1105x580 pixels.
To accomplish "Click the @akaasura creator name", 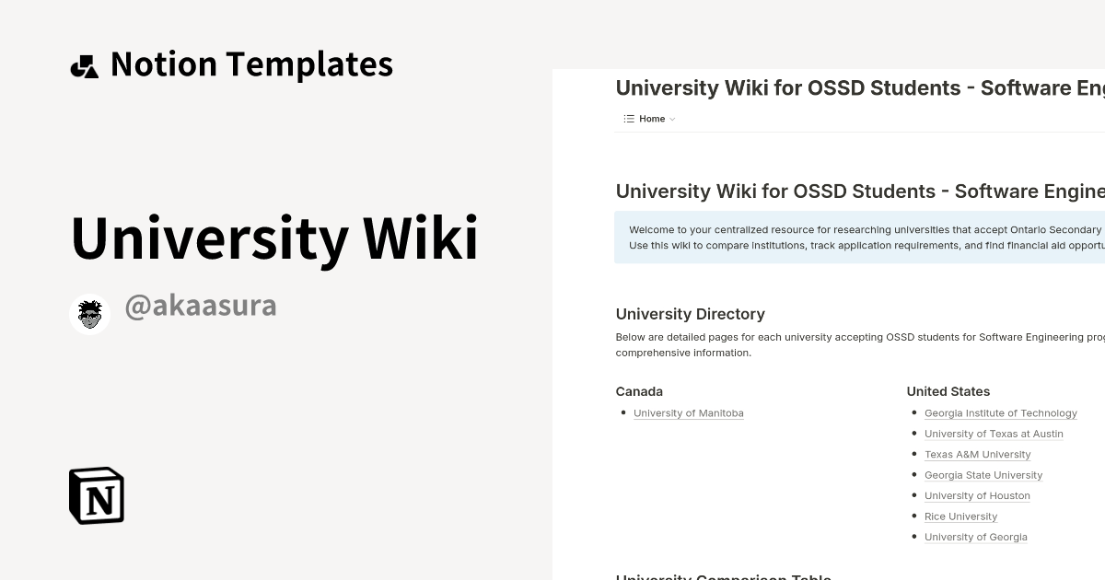I will 201,305.
